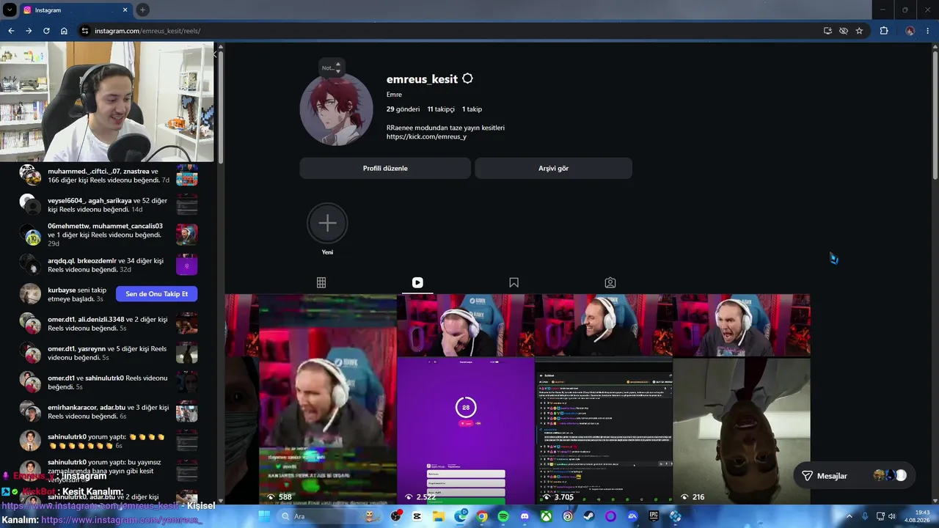The image size is (939, 528).
Task: Click the crossed-out eye tracking protection icon
Action: [x=844, y=31]
